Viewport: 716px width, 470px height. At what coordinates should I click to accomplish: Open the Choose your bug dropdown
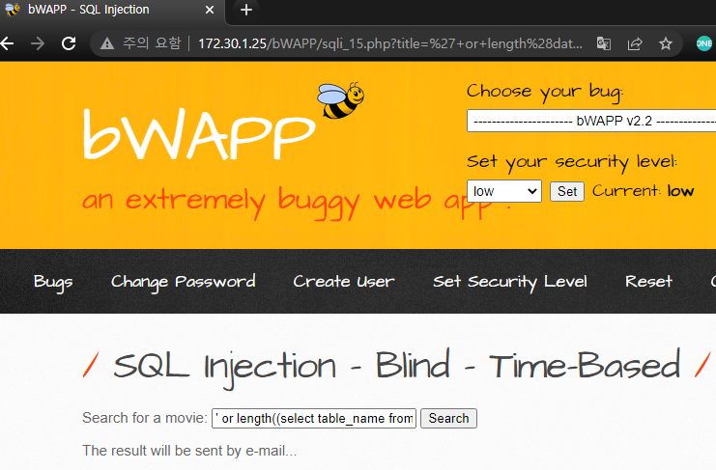pyautogui.click(x=591, y=121)
